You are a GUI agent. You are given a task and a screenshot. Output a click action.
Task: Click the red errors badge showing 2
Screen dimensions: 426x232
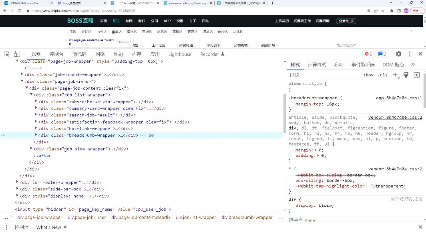tap(368, 54)
